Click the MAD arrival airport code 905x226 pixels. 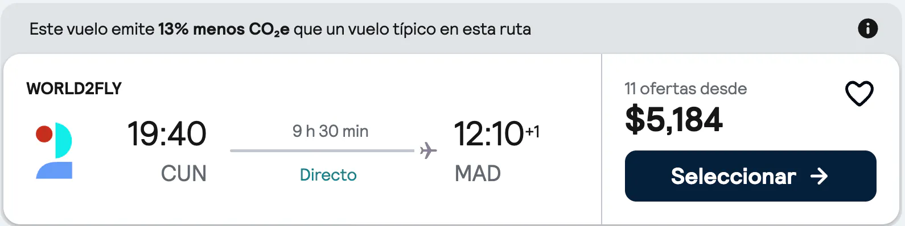478,174
